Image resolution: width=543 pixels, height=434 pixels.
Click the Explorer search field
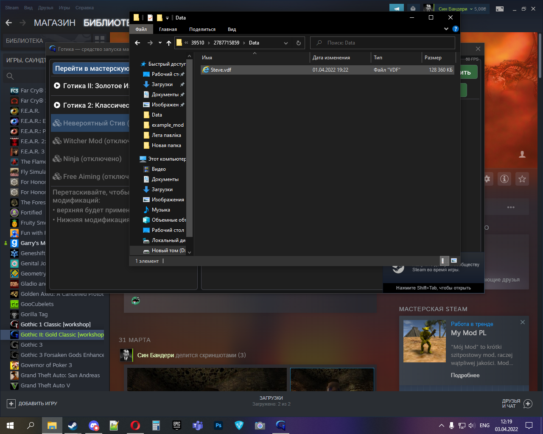coord(383,43)
